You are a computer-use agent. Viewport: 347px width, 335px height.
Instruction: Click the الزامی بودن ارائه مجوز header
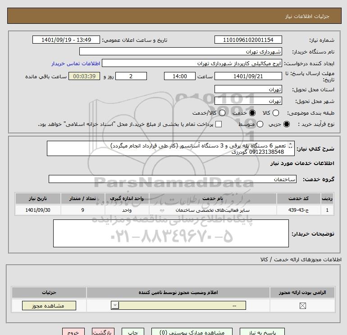tap(302, 292)
